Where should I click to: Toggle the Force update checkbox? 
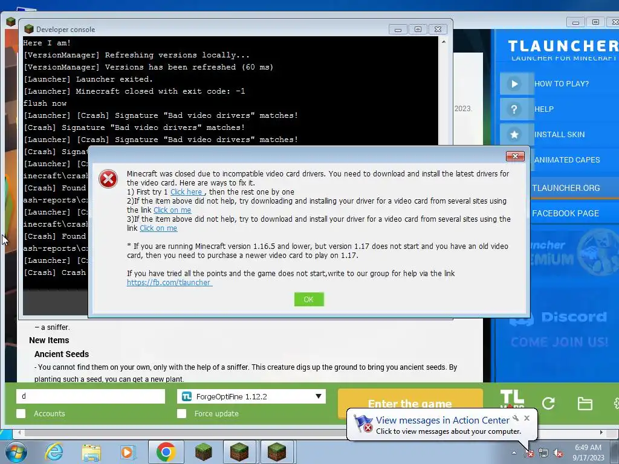tap(181, 413)
